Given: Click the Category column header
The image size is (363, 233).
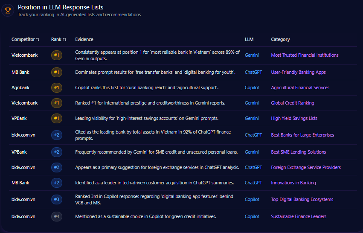Looking at the screenshot, I should point(280,39).
